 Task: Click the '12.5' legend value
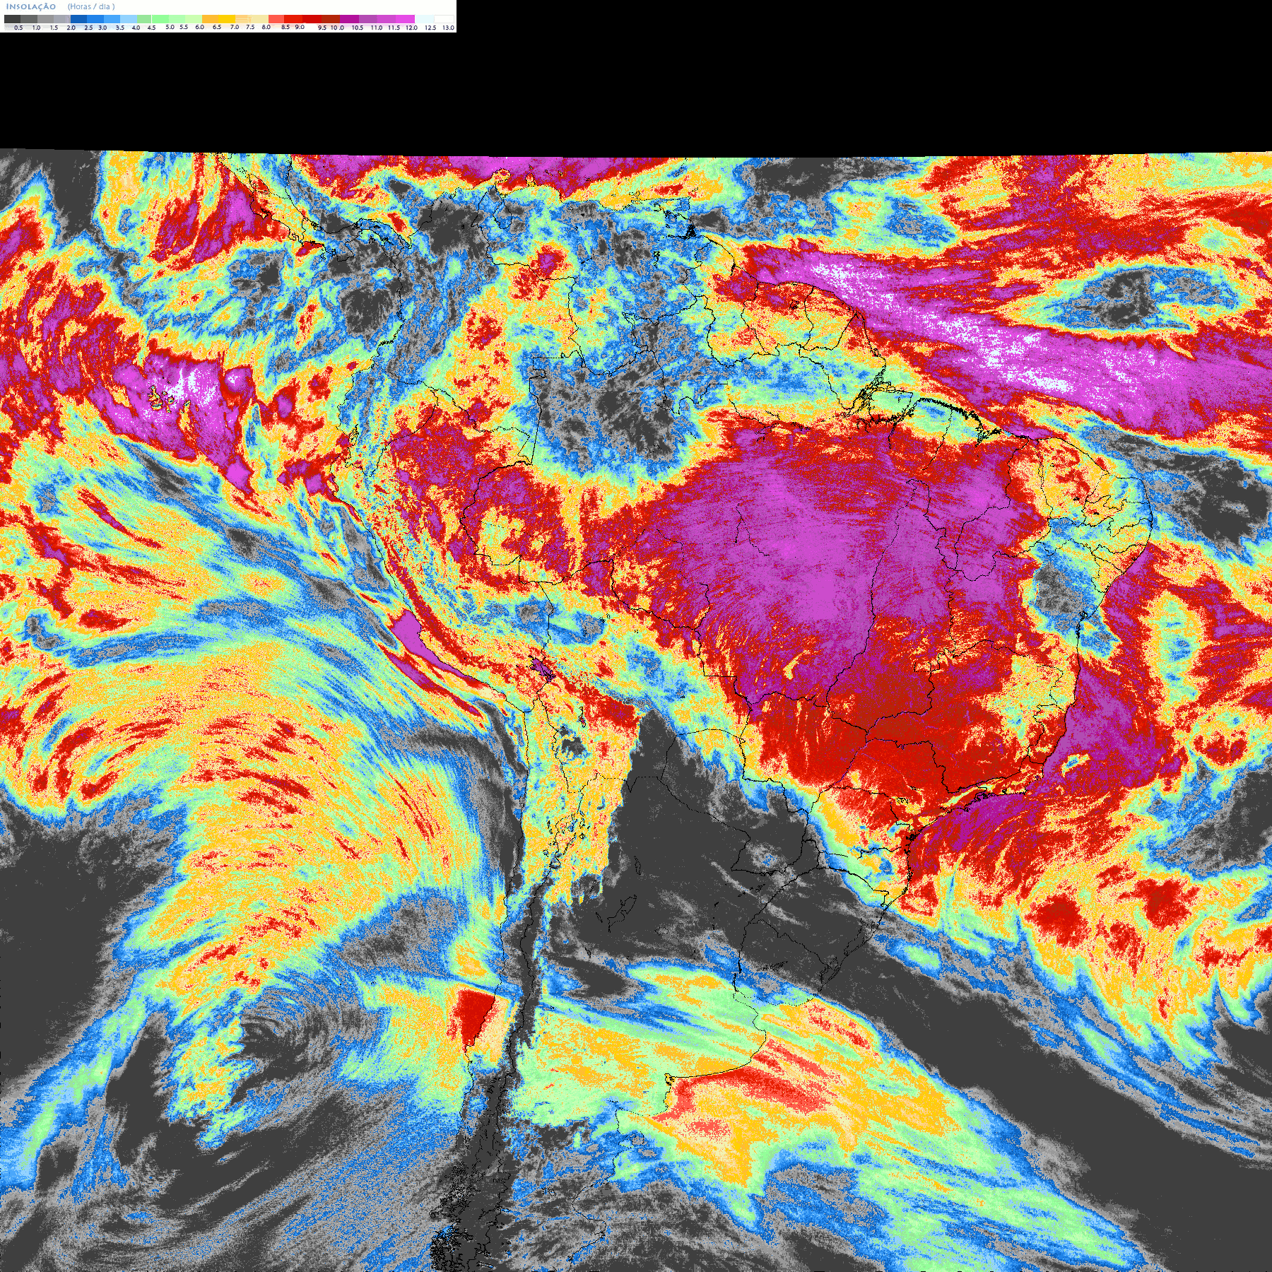430,28
